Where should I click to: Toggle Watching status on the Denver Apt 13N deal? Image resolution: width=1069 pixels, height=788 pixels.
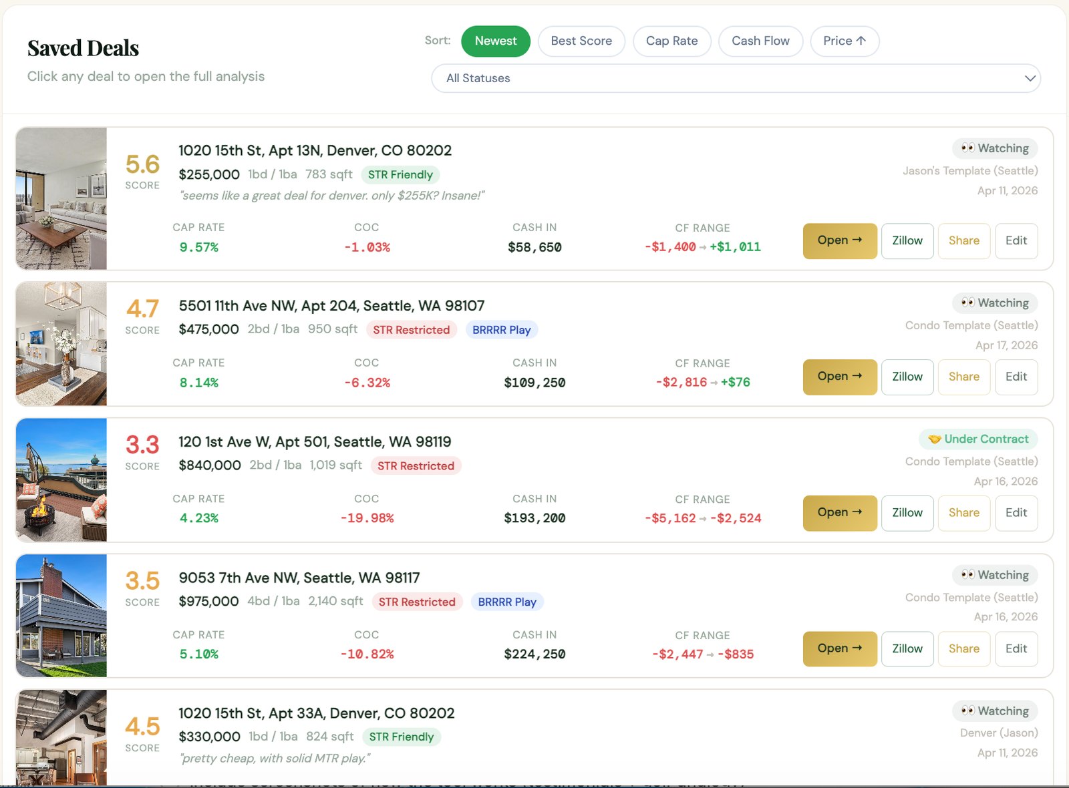click(x=994, y=148)
